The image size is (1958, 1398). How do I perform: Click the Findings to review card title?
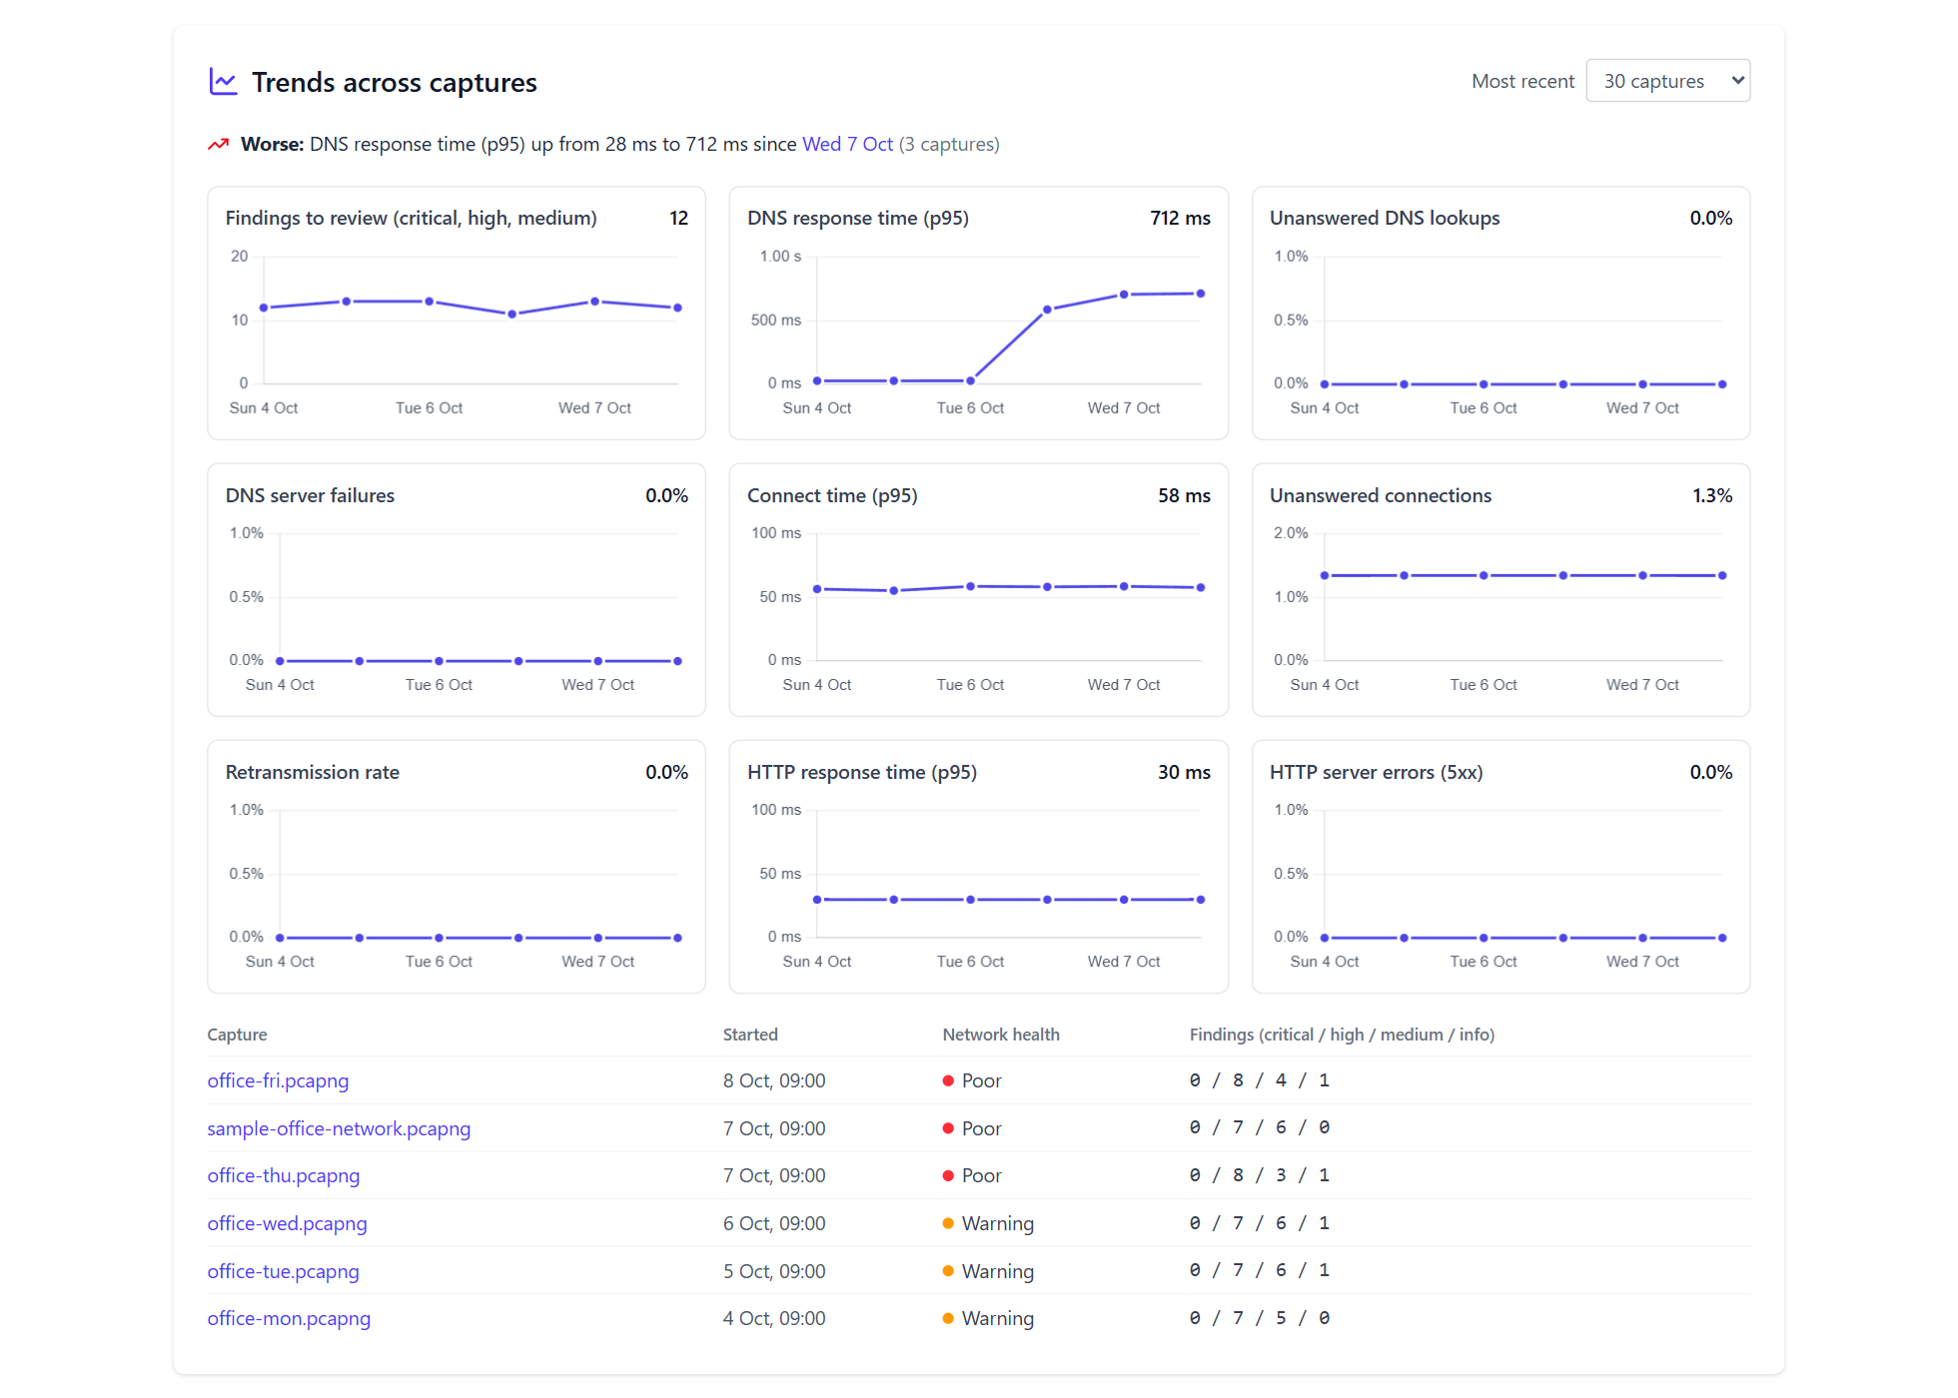tap(411, 218)
